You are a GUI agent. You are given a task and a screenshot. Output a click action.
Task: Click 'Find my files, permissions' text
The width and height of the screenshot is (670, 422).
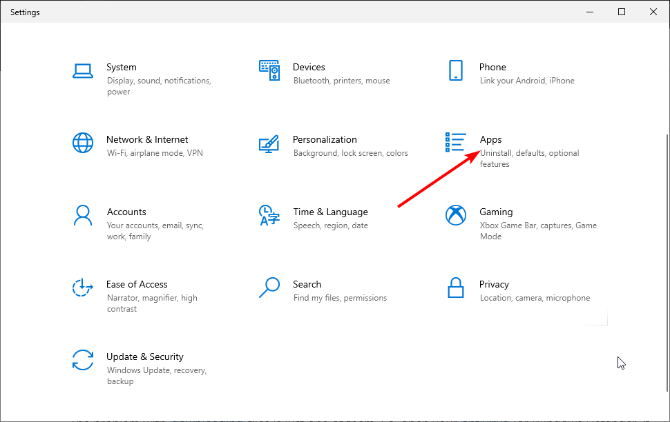pos(340,298)
